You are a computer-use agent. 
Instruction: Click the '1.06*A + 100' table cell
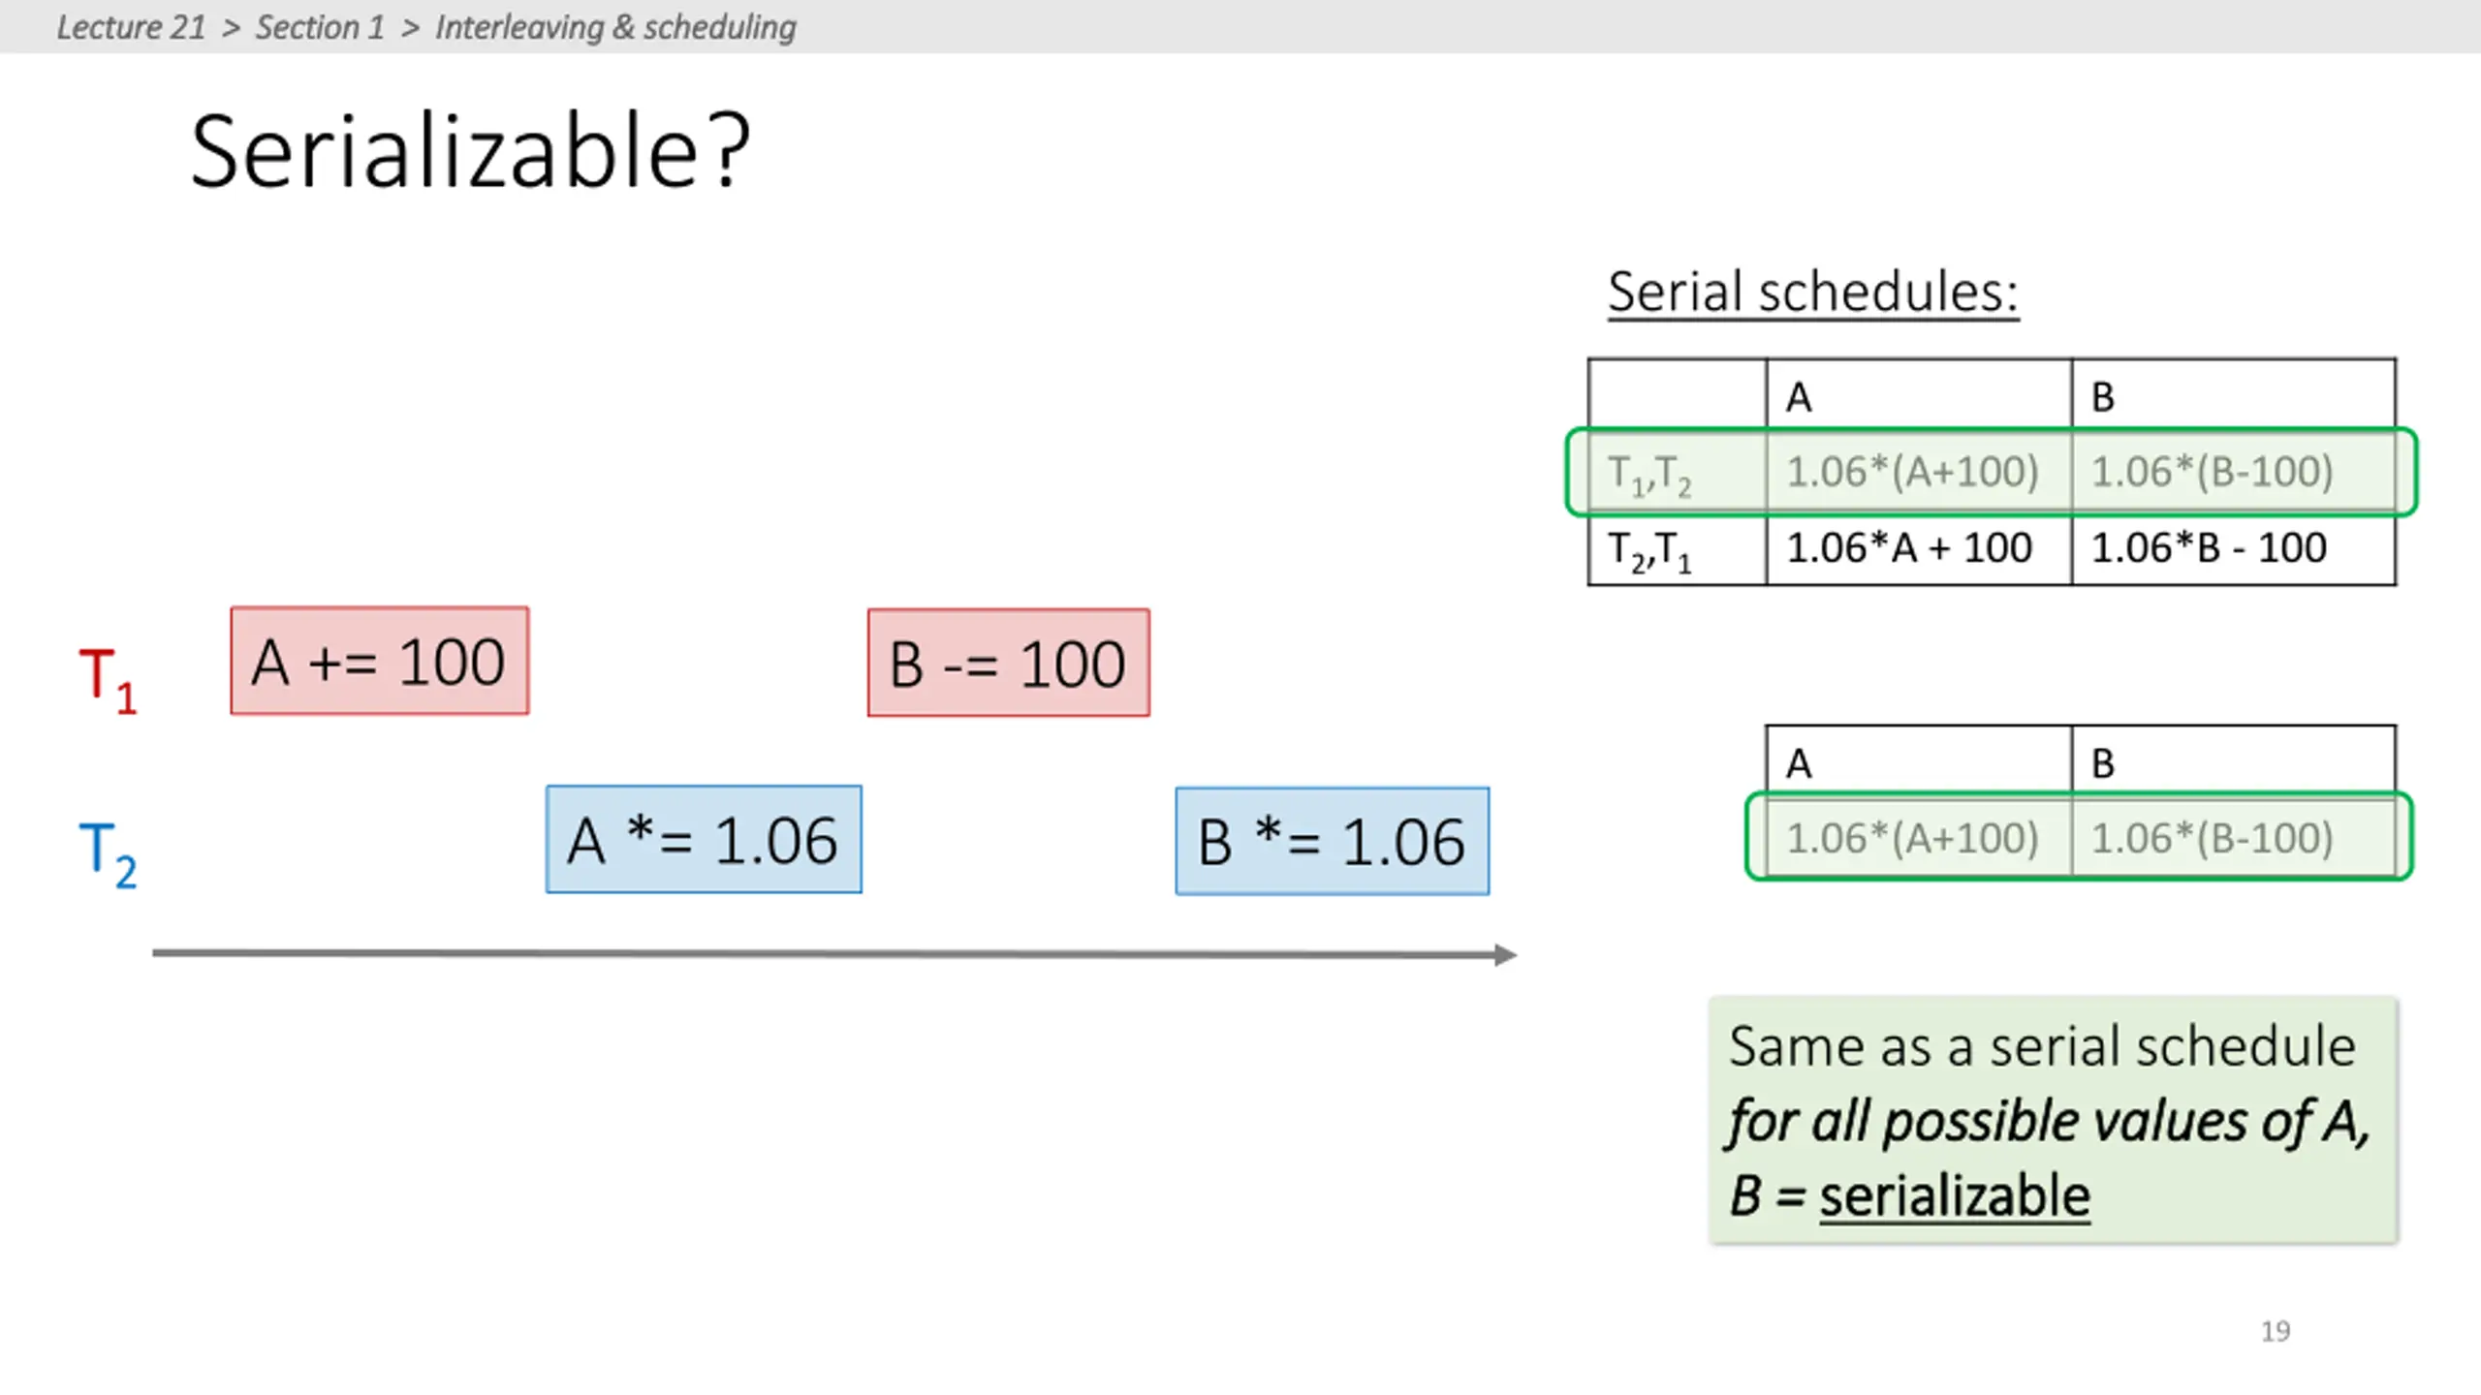1919,548
